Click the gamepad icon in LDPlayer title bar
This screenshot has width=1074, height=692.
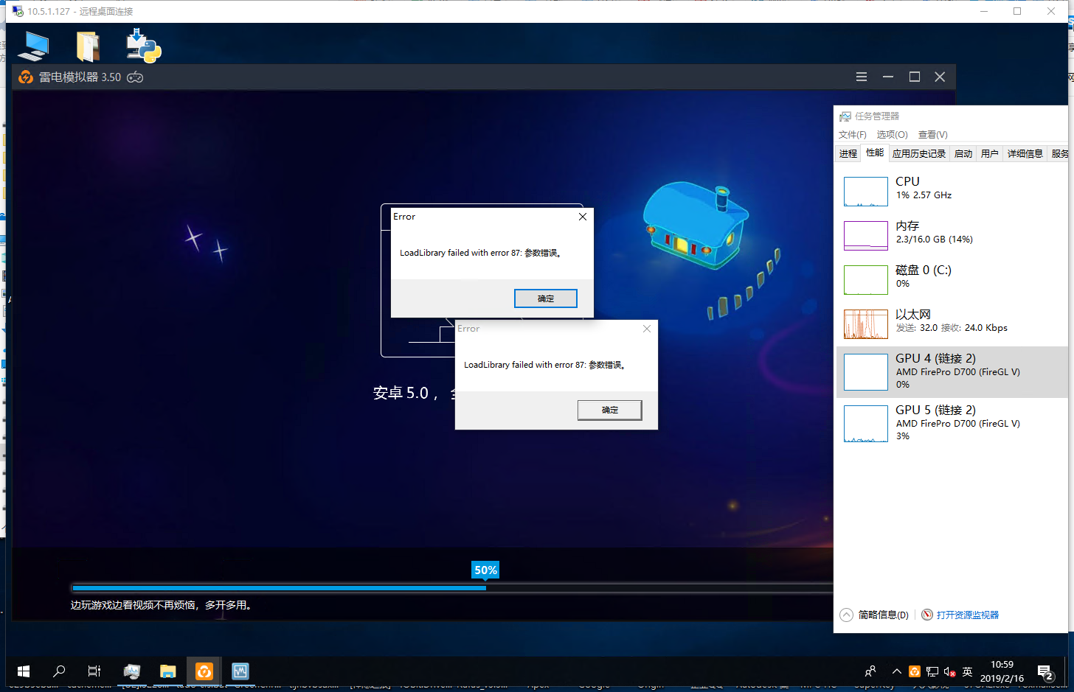(135, 77)
